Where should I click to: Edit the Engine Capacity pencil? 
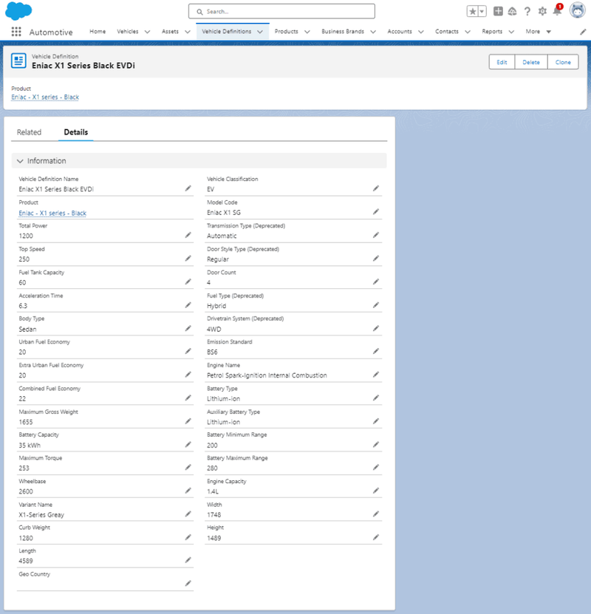376,491
